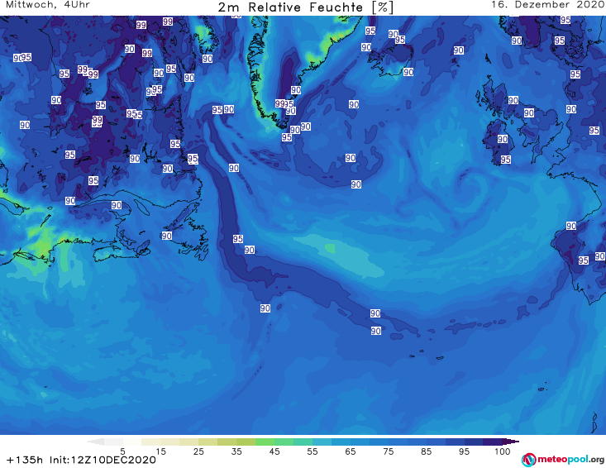Click the 99 contour label at southern Greenland tip
The height and width of the screenshot is (468, 606).
click(280, 103)
